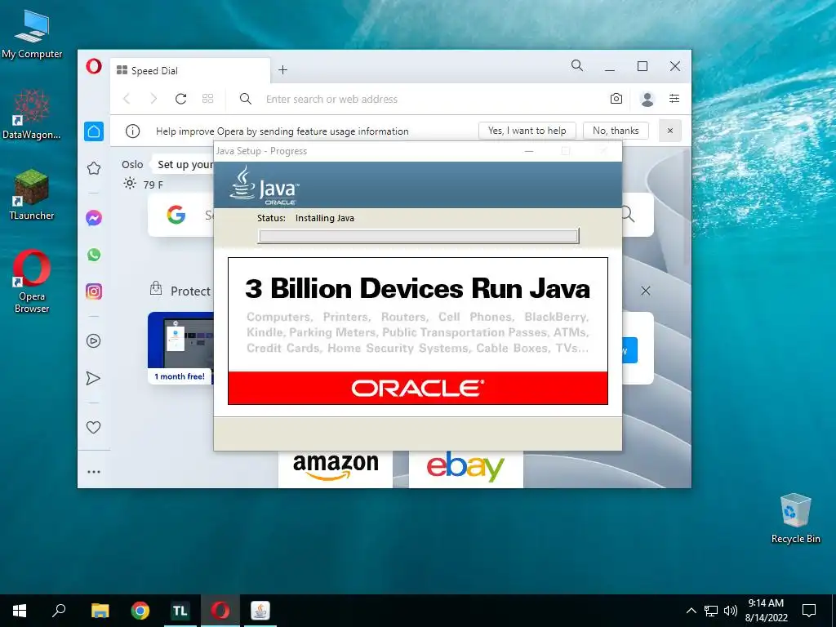Switch to Java installer in taskbar
Image resolution: width=836 pixels, height=627 pixels.
pyautogui.click(x=260, y=611)
